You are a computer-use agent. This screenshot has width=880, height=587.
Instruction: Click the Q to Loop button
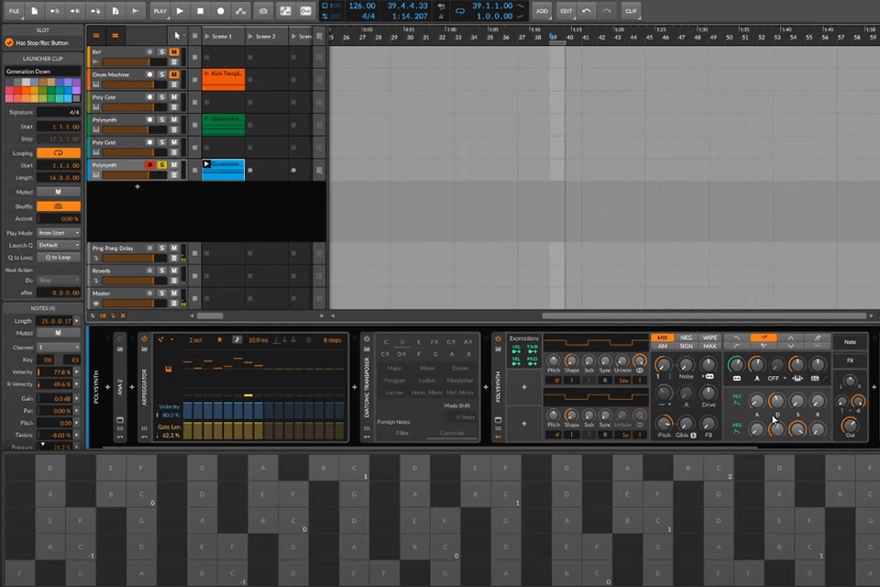pos(59,257)
